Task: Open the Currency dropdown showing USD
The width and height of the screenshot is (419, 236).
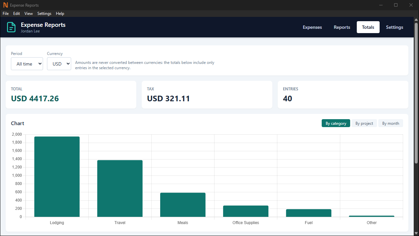Action: coord(59,64)
